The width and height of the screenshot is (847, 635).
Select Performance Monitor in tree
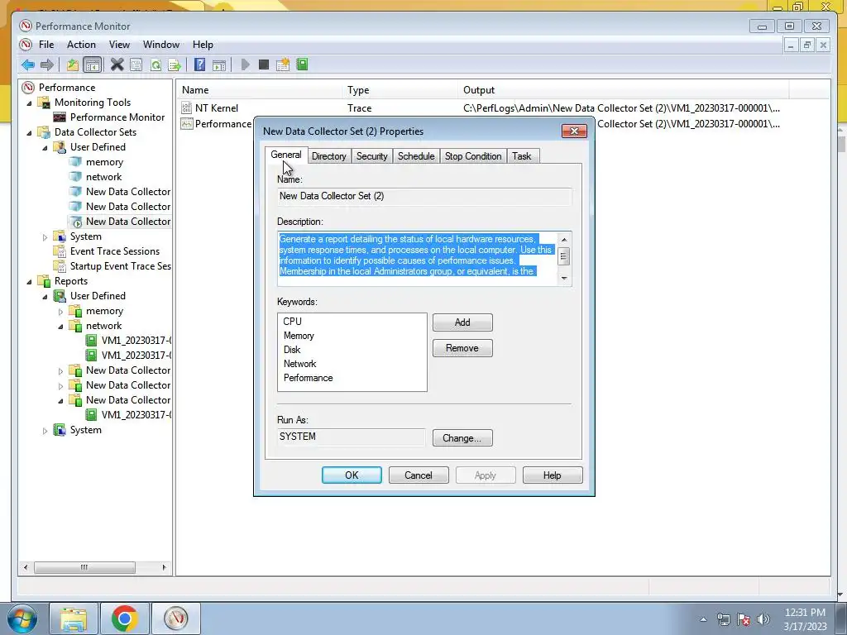click(x=117, y=117)
